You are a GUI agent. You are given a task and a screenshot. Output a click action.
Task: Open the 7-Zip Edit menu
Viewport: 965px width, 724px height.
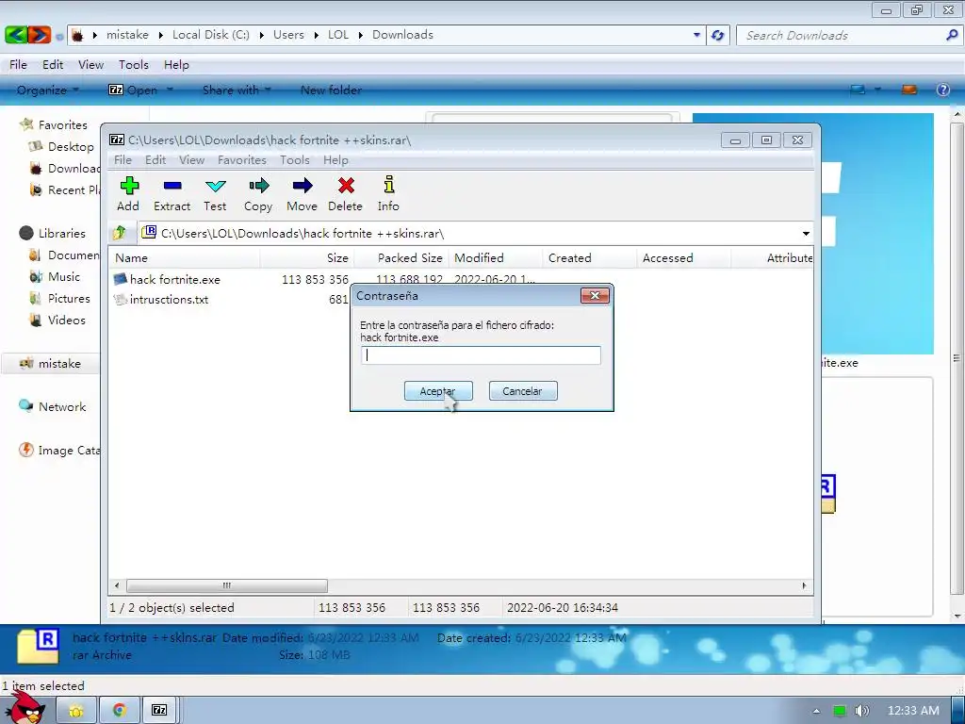tap(155, 160)
